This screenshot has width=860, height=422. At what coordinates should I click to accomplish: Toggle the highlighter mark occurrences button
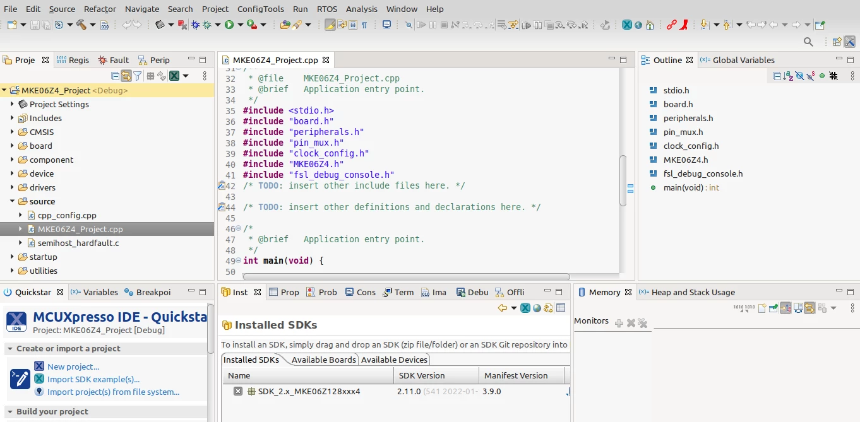click(330, 25)
